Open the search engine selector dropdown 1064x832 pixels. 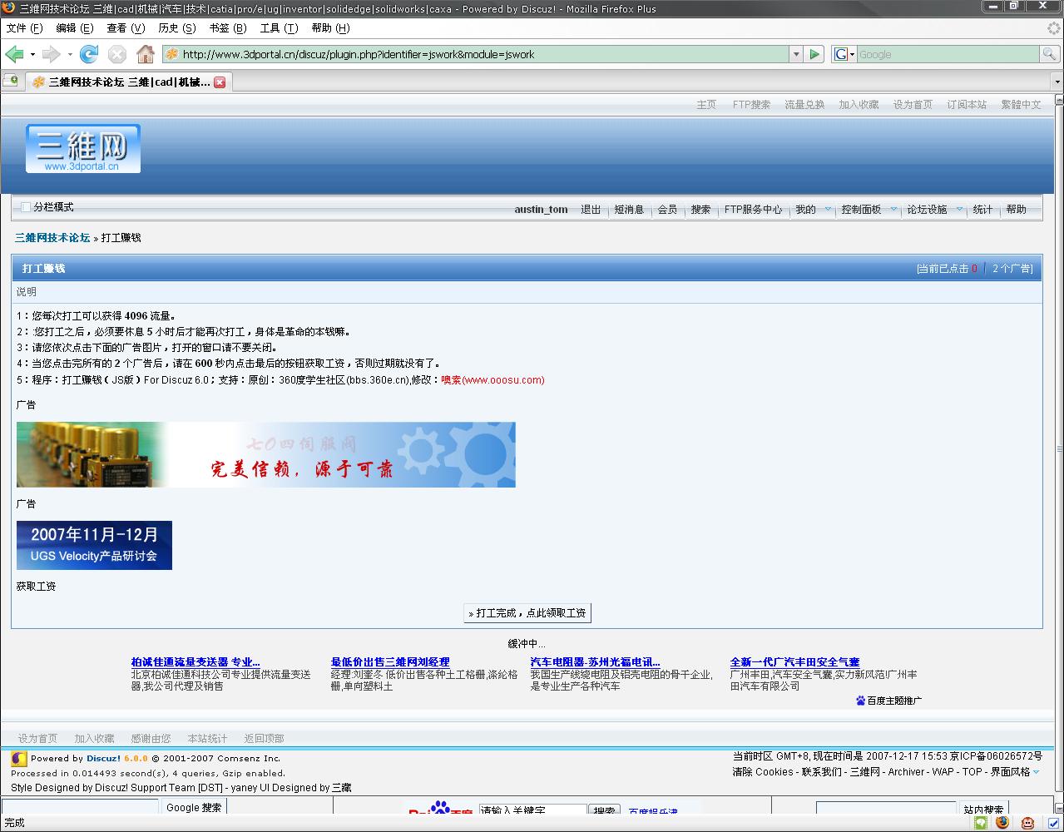click(x=852, y=54)
